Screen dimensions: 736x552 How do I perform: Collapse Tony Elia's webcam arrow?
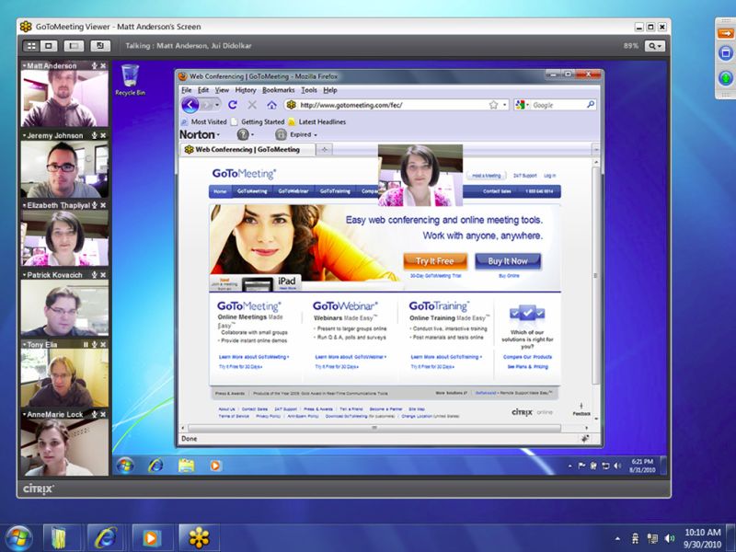(x=24, y=344)
